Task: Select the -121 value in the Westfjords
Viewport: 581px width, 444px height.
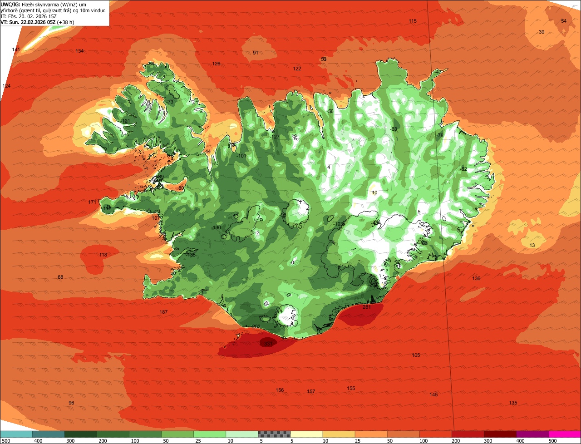Action: pyautogui.click(x=125, y=121)
